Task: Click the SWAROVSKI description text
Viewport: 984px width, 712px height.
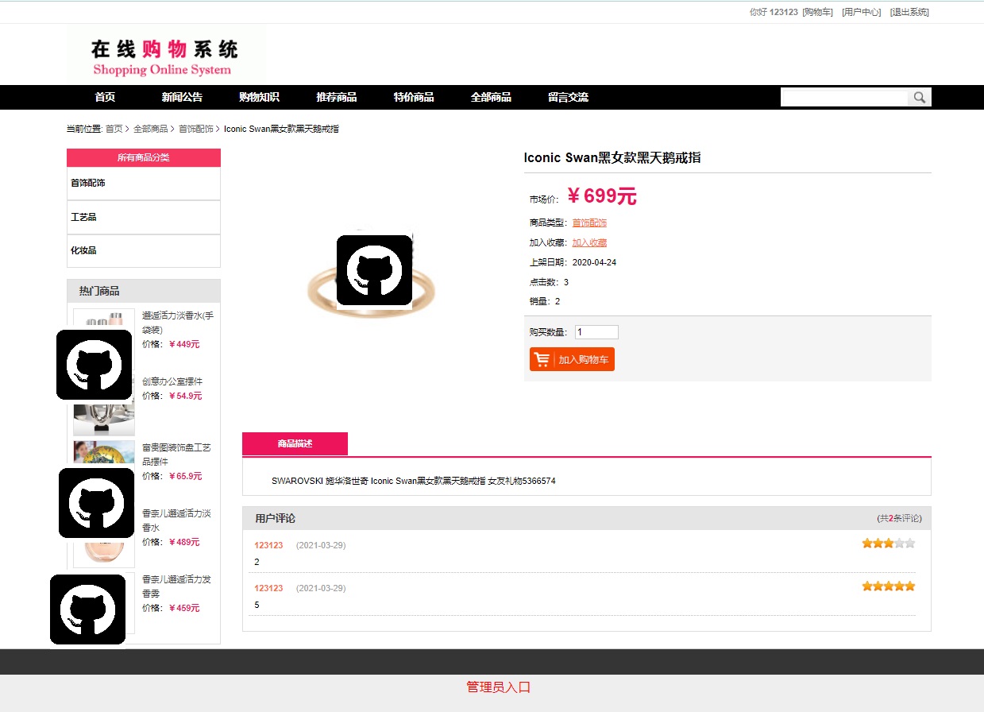Action: tap(414, 481)
